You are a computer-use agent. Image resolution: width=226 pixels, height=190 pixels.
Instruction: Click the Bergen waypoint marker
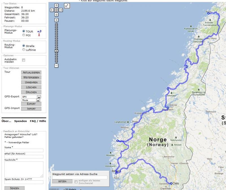pos(116,173)
